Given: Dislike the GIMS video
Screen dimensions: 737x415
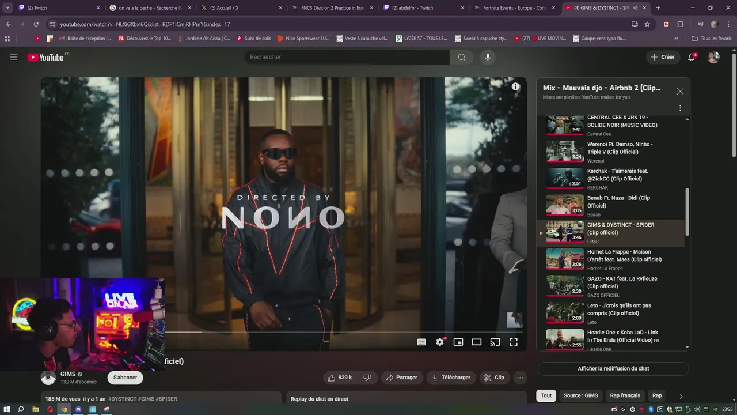Looking at the screenshot, I should [367, 378].
